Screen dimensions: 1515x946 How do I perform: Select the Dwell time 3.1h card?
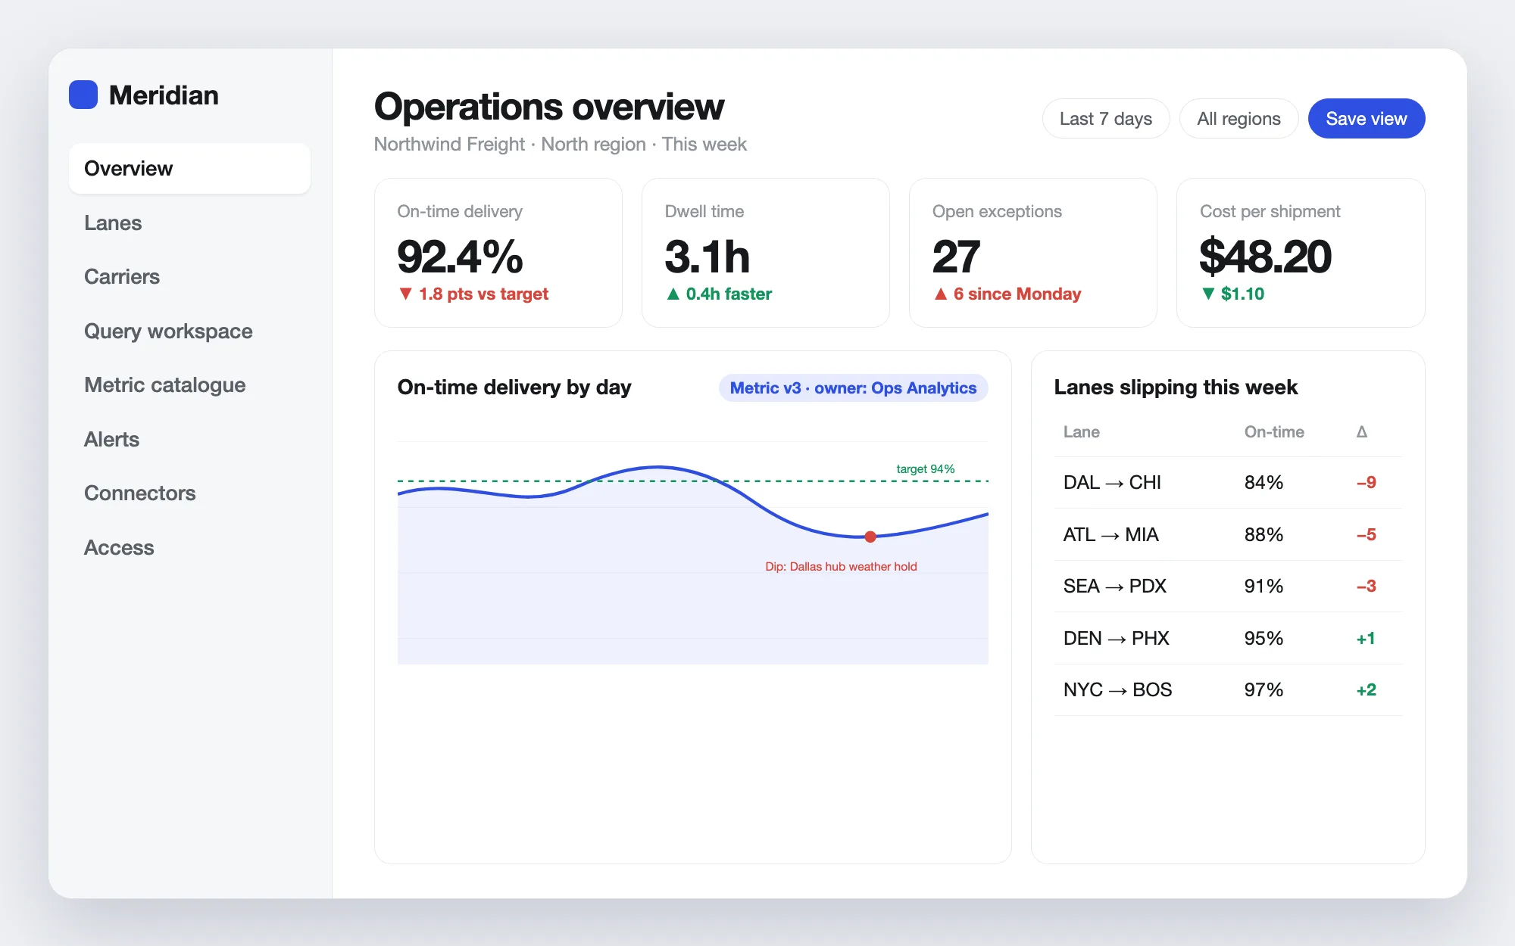pyautogui.click(x=765, y=253)
